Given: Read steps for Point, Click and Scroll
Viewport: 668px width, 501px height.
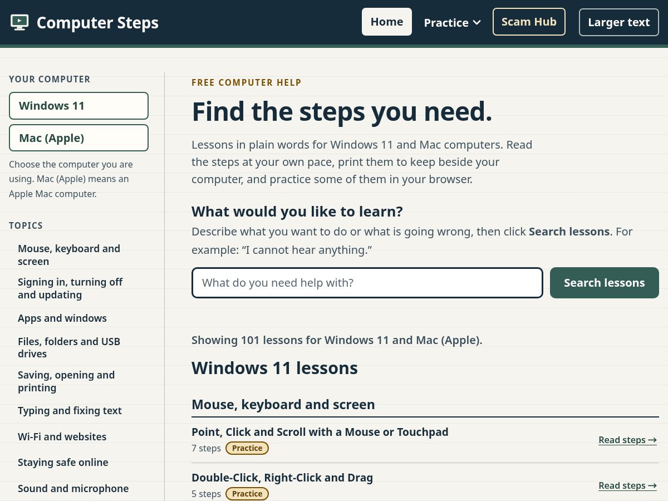Looking at the screenshot, I should click(628, 440).
